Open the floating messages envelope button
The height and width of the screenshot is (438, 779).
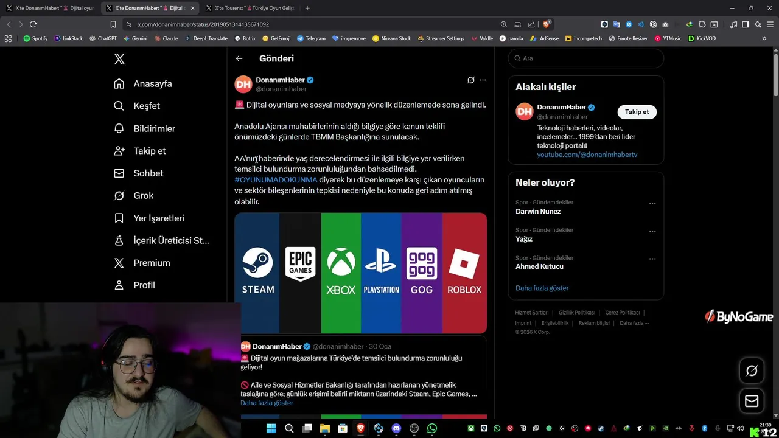point(752,401)
